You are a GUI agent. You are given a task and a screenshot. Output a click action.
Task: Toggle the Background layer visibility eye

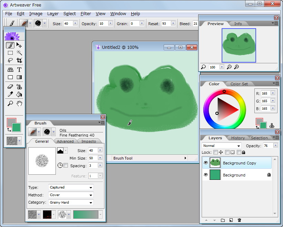(x=206, y=175)
